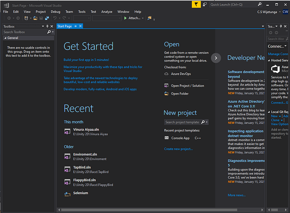Start debugging with green Attach arrow
The height and width of the screenshot is (213, 290).
tap(126, 18)
